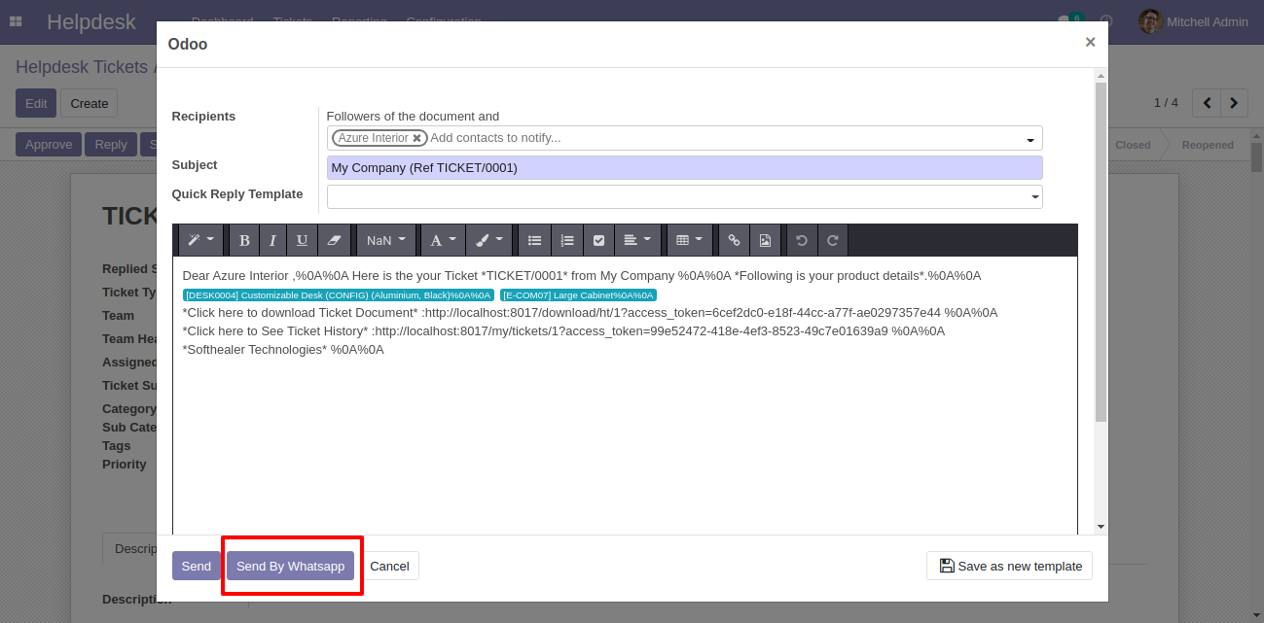
Task: Open paragraph alignment dropdown
Action: (637, 240)
